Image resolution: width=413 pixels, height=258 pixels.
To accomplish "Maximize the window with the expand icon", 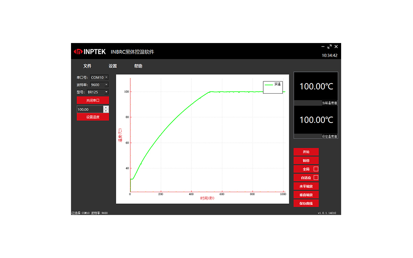I will (330, 46).
